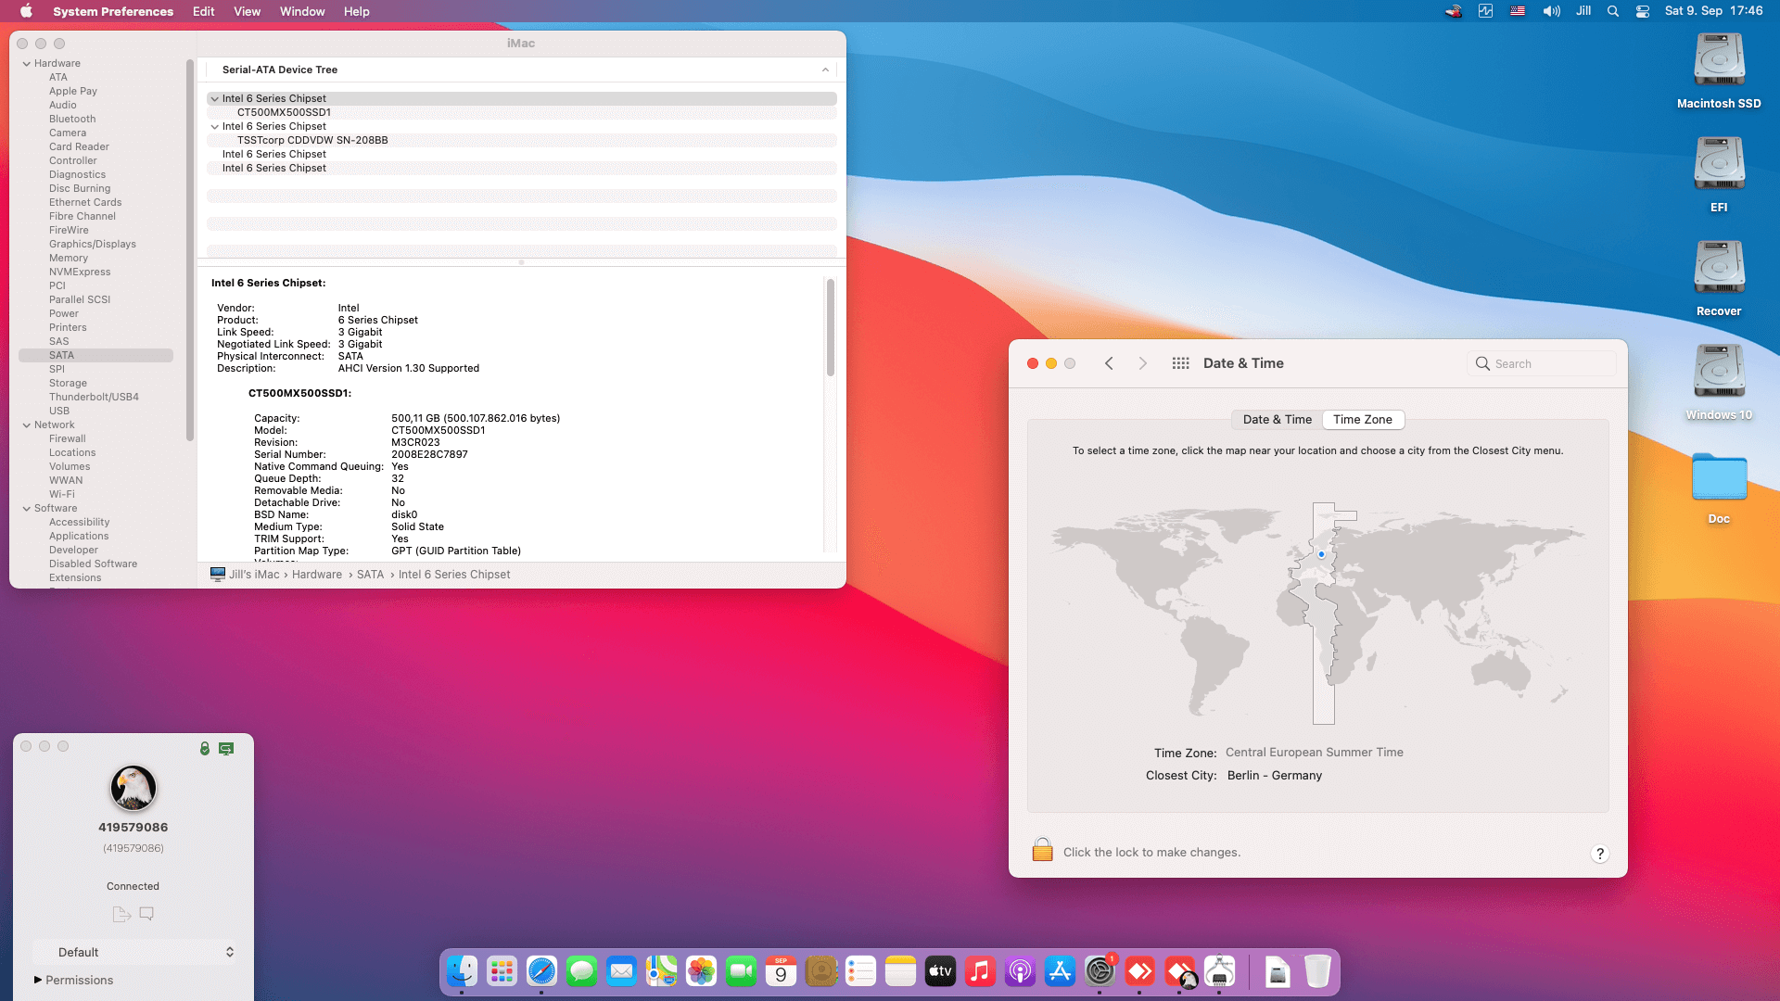Open the View menu
Screen dimensions: 1780x1001
pos(247,11)
